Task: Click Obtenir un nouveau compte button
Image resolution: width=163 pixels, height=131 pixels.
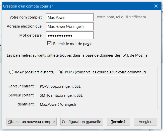Action: (x=32, y=122)
